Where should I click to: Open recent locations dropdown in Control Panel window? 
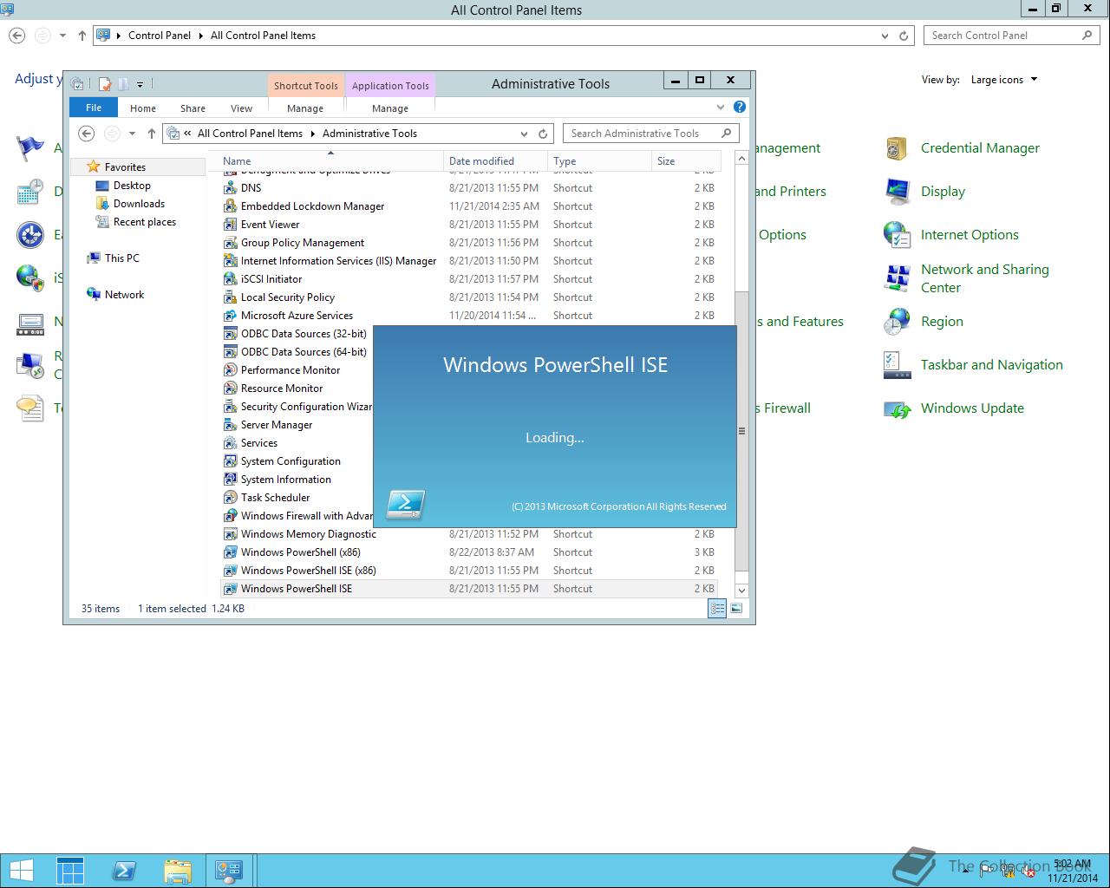coord(62,36)
